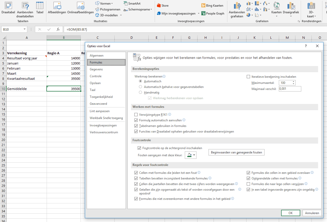Confirm options with OK
This screenshot has width=327, height=222.
click(290, 213)
